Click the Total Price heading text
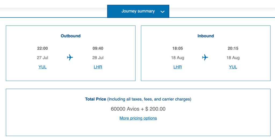Viewport: 275px width, 139px height. coord(96,99)
